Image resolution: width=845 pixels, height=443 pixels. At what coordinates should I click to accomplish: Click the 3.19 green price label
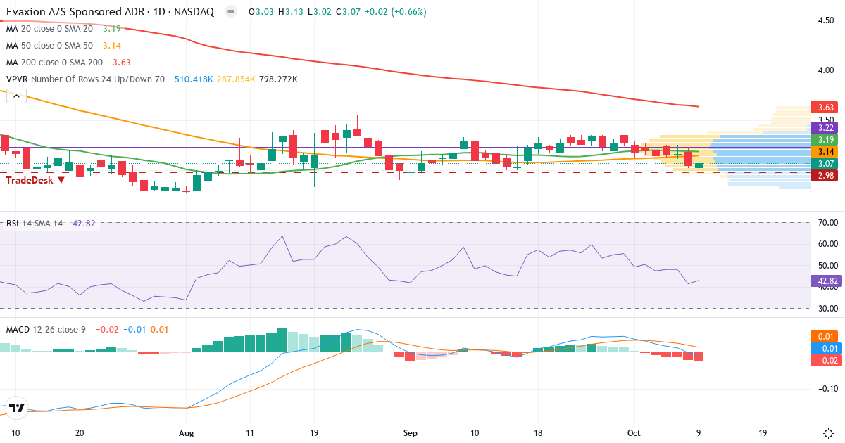(x=823, y=140)
